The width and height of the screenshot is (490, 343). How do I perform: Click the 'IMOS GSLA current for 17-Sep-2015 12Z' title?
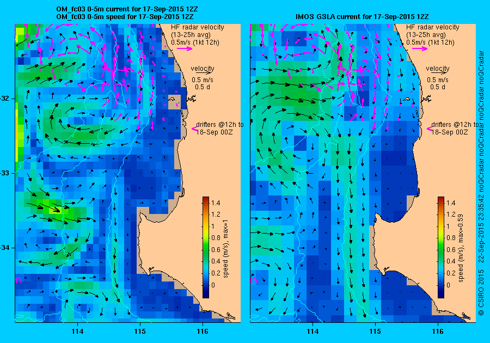[x=362, y=16]
